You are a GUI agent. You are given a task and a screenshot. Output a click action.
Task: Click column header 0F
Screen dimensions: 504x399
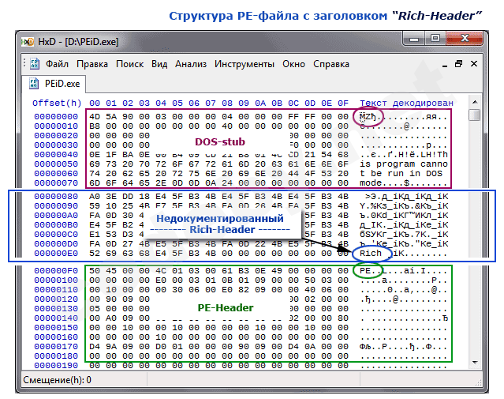point(343,103)
